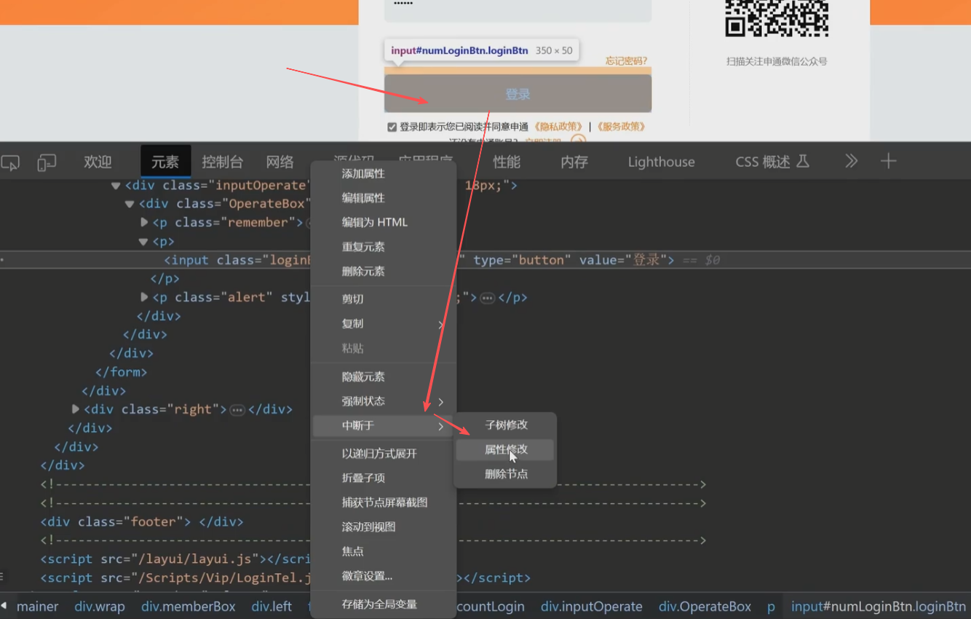Collapse the div OperateBox node
971x619 pixels.
130,205
